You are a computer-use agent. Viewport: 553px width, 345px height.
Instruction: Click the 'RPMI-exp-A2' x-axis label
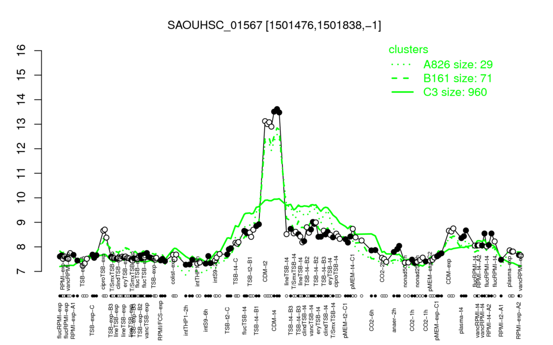(518, 320)
